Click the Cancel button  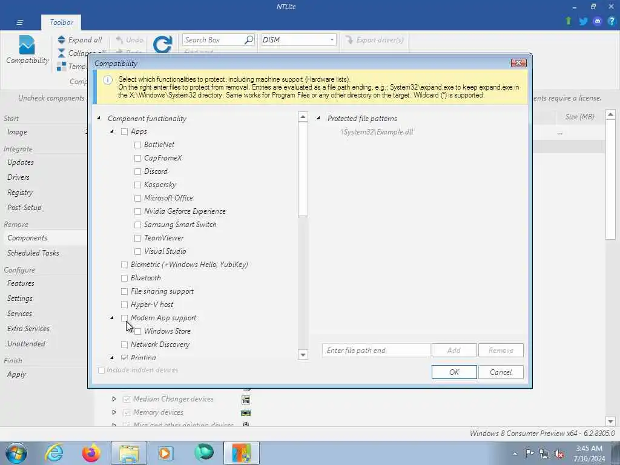pyautogui.click(x=501, y=372)
